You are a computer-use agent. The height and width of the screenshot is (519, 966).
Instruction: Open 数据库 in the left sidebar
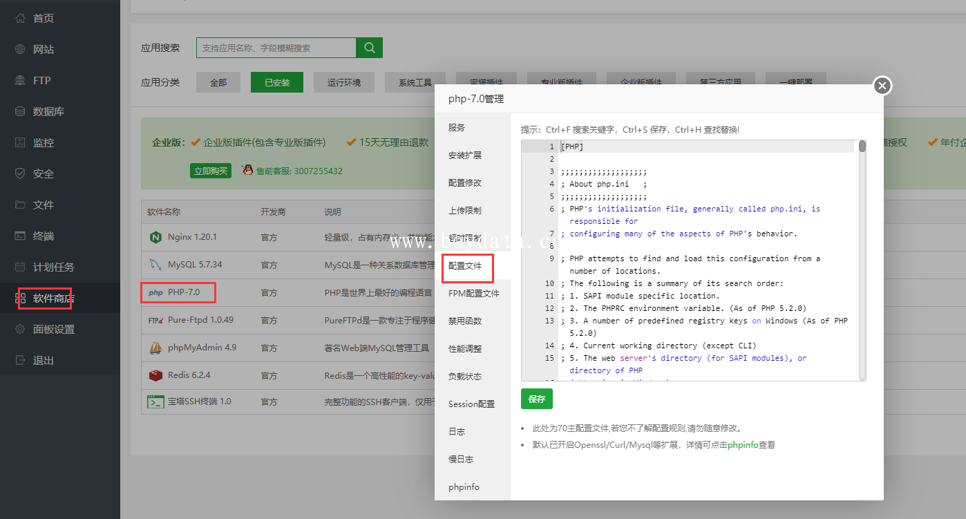tap(48, 112)
